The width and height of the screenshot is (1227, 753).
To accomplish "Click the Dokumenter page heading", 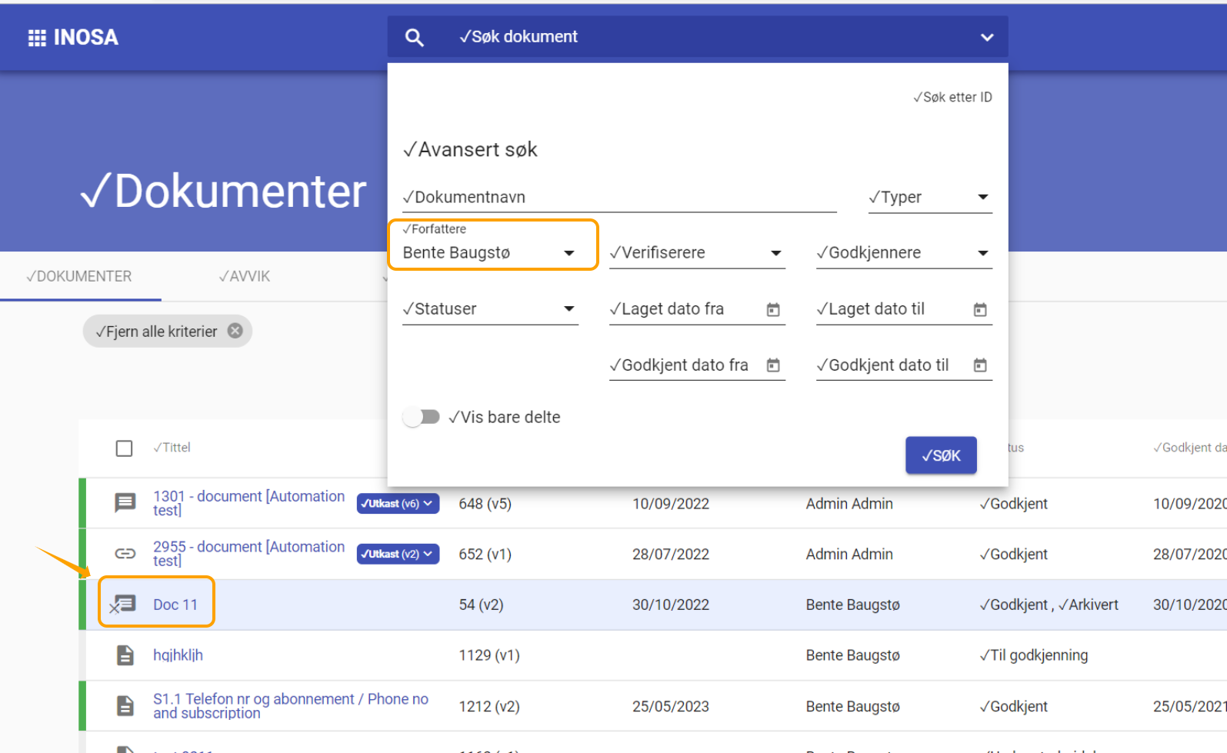I will pos(223,191).
